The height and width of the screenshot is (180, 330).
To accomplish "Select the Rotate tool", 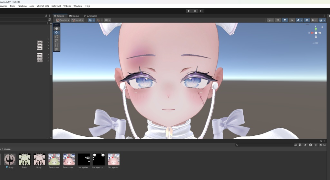I will [x=56, y=37].
